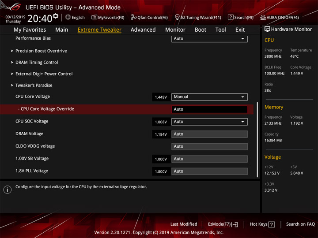Viewport: 318px width, 238px height.
Task: Switch to My Favorites tab
Action: click(30, 30)
